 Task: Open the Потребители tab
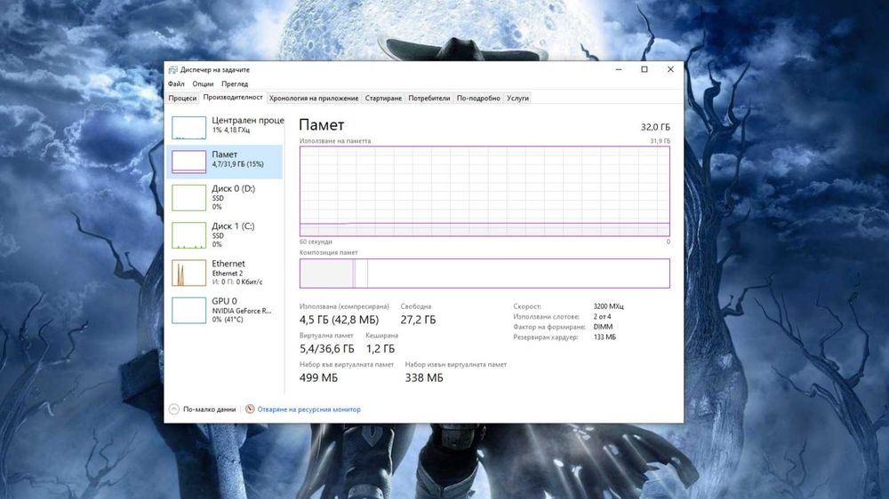429,98
